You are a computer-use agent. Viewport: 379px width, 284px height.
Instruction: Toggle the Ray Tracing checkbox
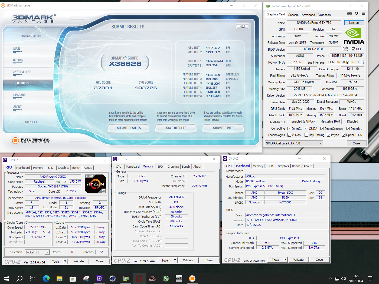coord(306,135)
